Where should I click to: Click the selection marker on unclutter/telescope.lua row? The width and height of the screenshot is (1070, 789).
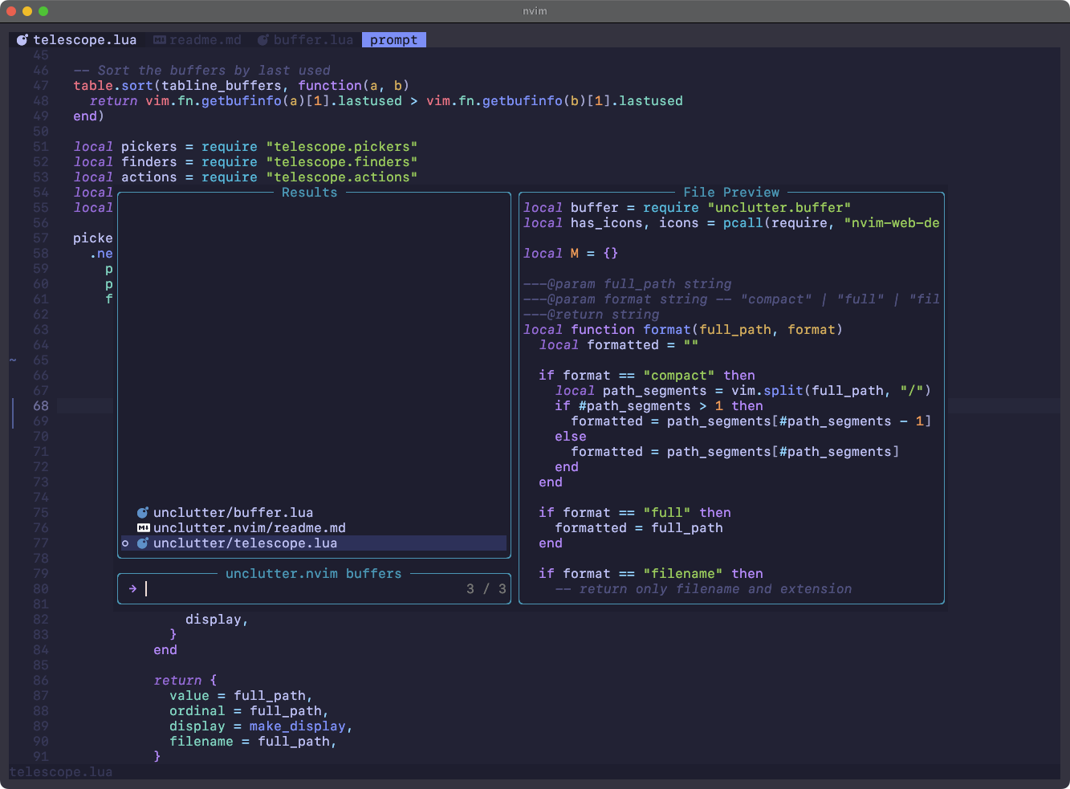click(125, 543)
